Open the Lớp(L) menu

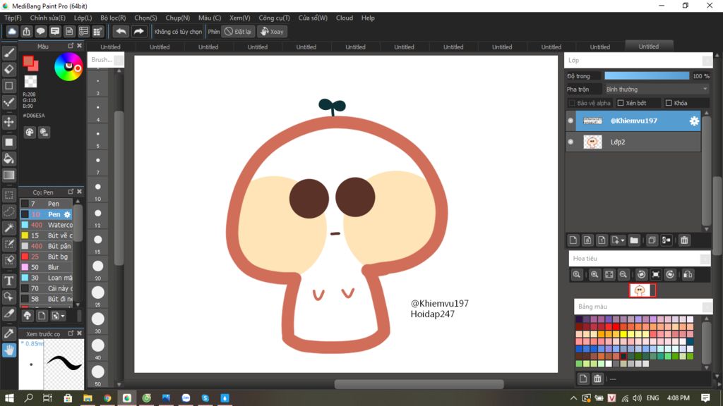(83, 18)
